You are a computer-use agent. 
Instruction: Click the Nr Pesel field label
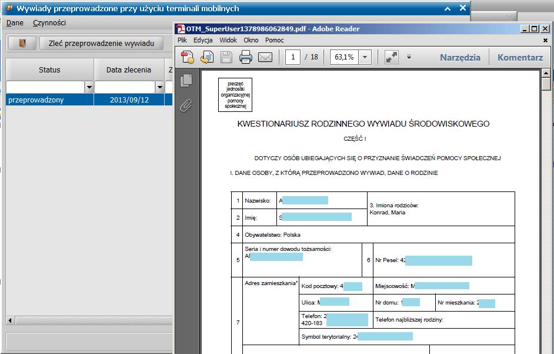point(387,260)
